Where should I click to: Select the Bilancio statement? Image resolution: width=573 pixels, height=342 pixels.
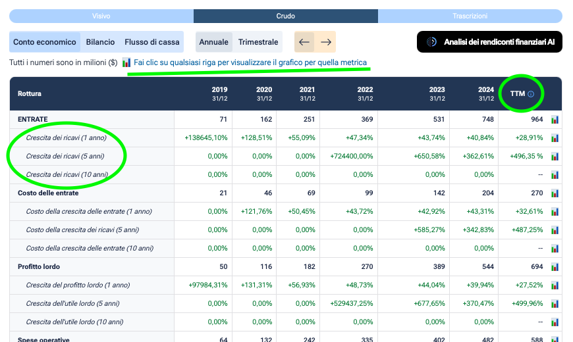point(100,42)
